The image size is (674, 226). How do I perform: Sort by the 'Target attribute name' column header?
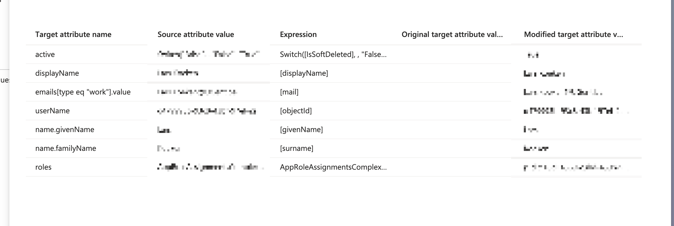click(74, 34)
